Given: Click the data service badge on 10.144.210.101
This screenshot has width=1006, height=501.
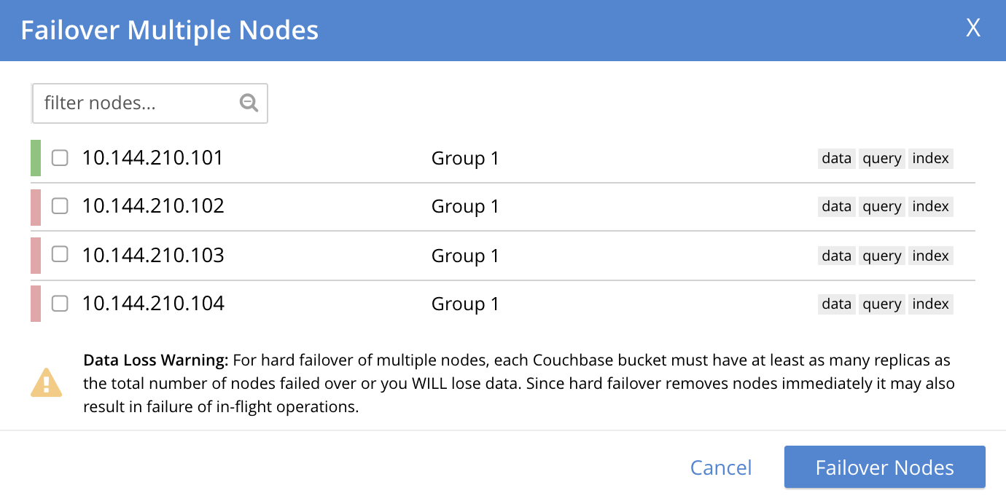Looking at the screenshot, I should 836,158.
